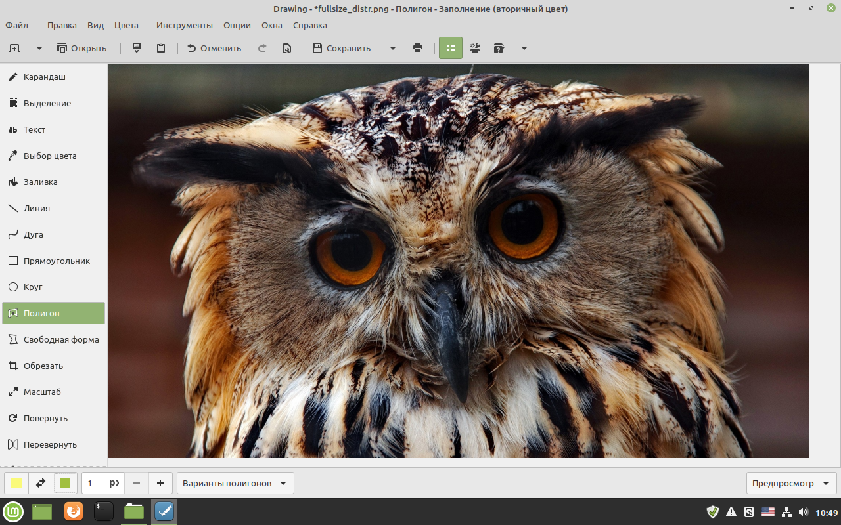Screen dimensions: 841x525
Task: Click the plus button to increase line width
Action: [x=160, y=482]
